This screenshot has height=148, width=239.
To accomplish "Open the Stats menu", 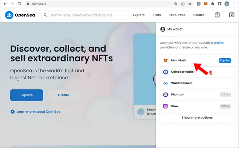I will (156, 15).
